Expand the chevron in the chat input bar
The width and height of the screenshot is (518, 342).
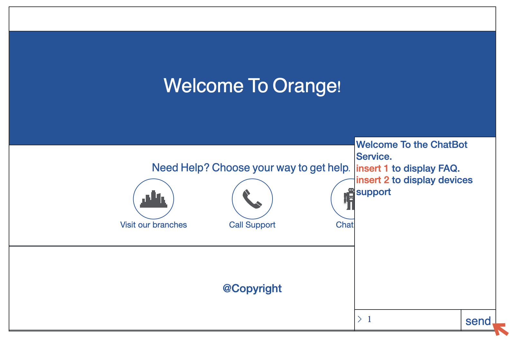(359, 319)
